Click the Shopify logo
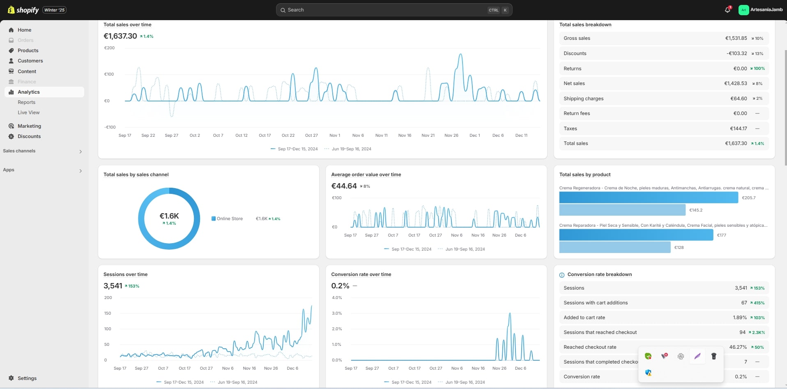The image size is (787, 389). point(23,10)
